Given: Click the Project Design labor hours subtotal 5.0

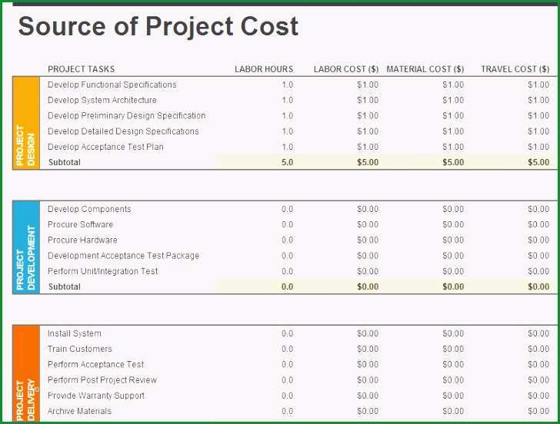Looking at the screenshot, I should pos(288,162).
